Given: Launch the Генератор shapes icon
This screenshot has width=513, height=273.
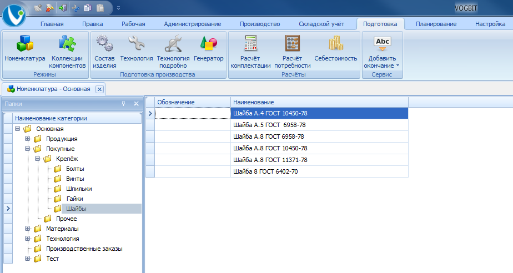Looking at the screenshot, I should click(208, 43).
